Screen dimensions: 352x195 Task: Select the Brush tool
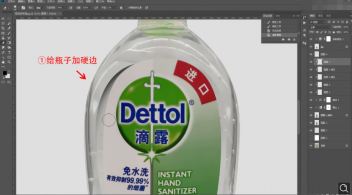(9, 33)
